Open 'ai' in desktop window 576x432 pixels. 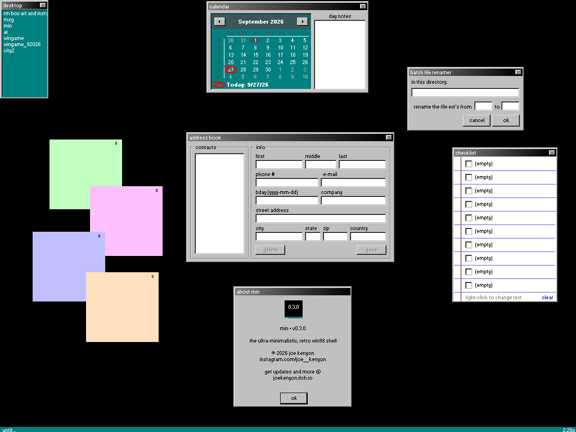click(6, 32)
